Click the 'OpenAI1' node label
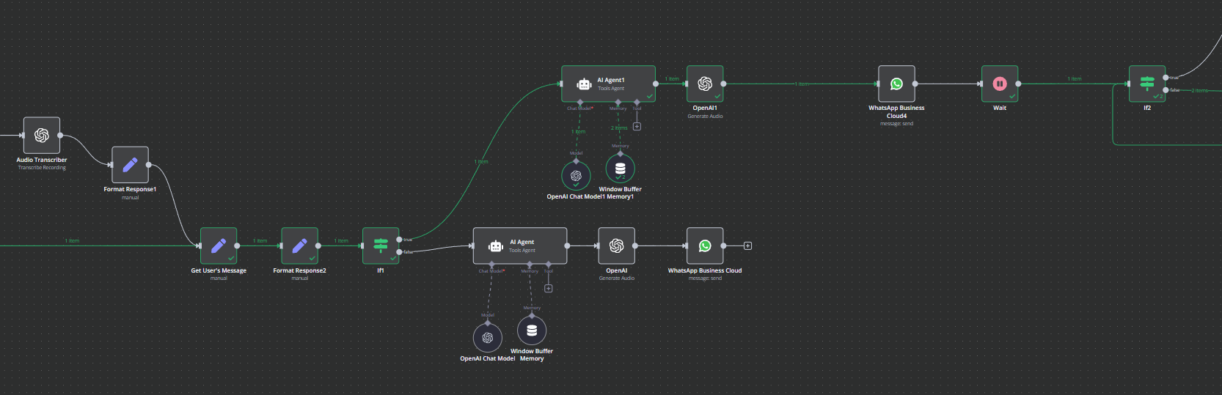Image resolution: width=1222 pixels, height=395 pixels. click(x=705, y=108)
